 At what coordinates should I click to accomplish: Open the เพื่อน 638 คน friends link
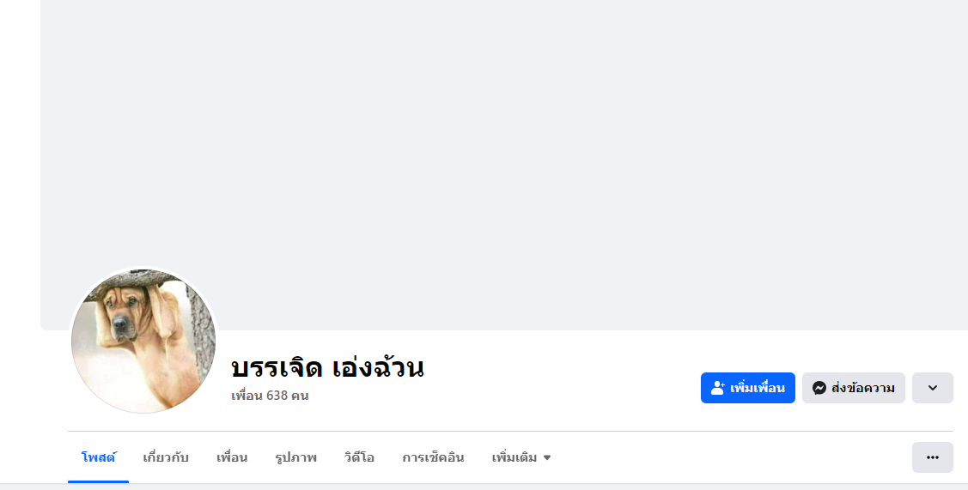[x=270, y=396]
